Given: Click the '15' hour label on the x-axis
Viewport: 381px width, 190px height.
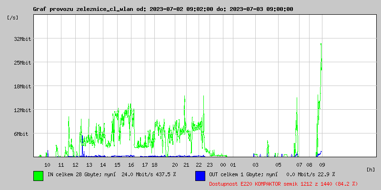Looking at the screenshot, I should click(117, 165).
